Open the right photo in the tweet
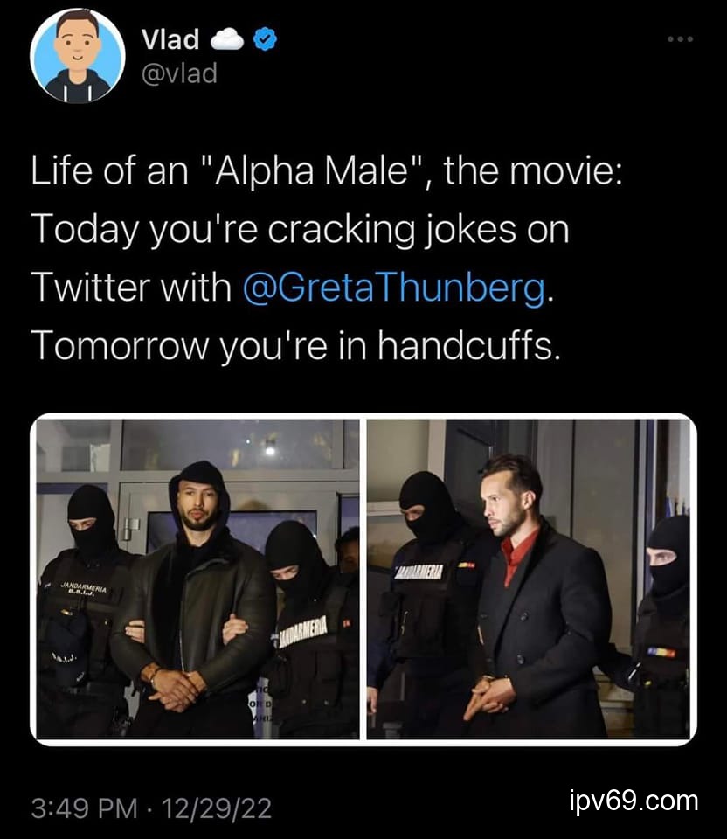Viewport: 727px width, 839px height. (529, 578)
